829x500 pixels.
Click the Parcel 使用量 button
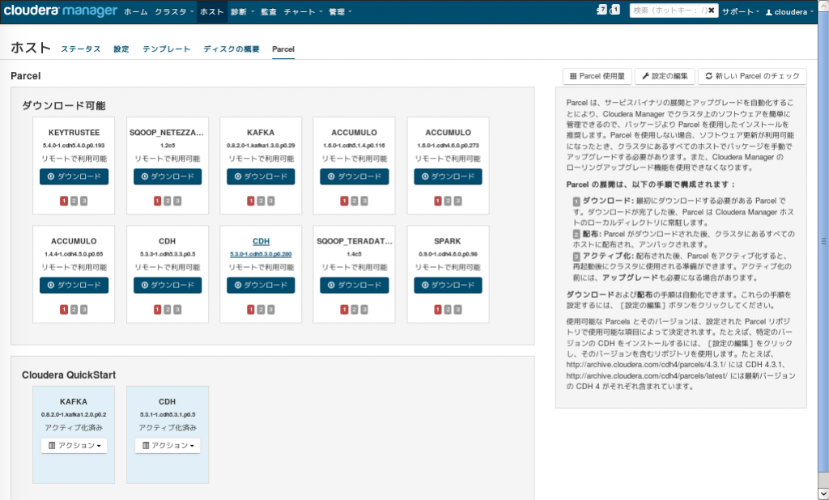(597, 76)
